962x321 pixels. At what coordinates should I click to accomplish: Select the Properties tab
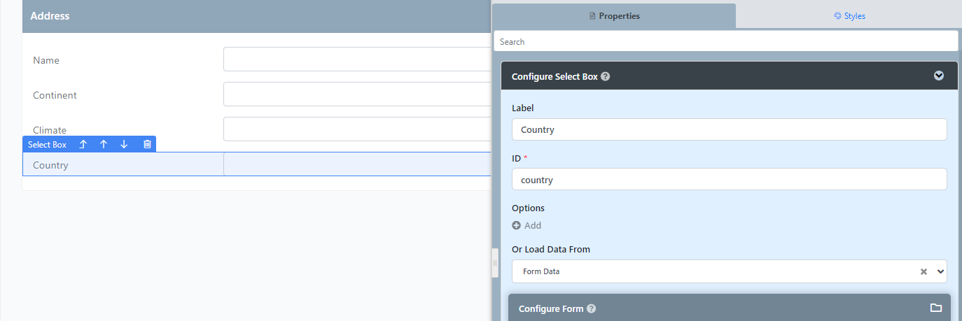pos(614,15)
